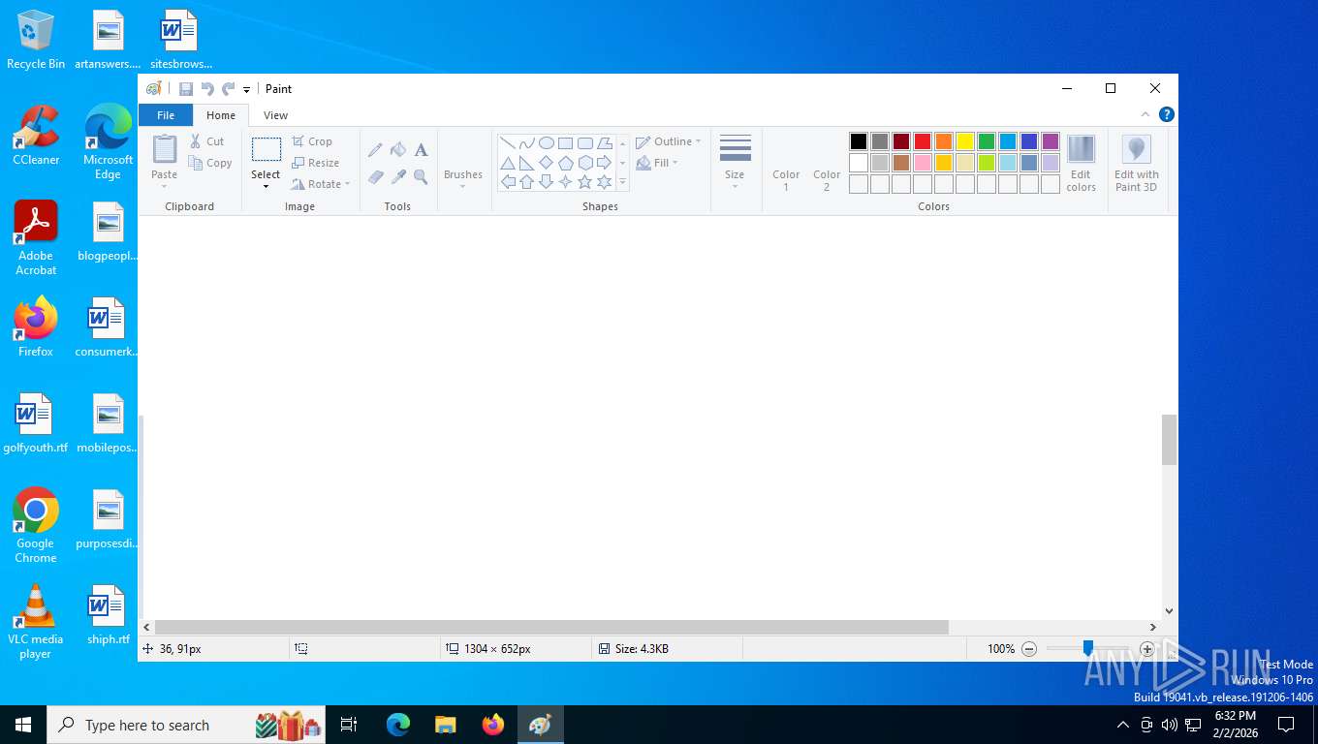Choose the Hexagon shape
The width and height of the screenshot is (1318, 744).
584,163
